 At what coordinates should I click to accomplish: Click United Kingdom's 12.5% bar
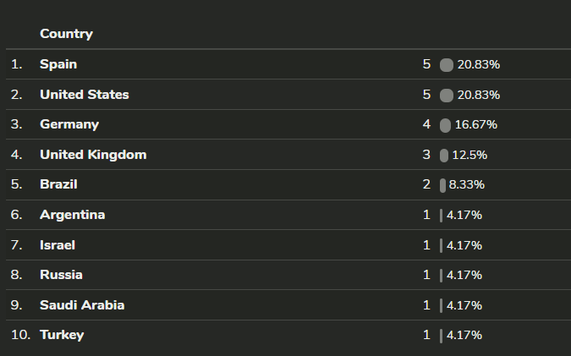444,155
